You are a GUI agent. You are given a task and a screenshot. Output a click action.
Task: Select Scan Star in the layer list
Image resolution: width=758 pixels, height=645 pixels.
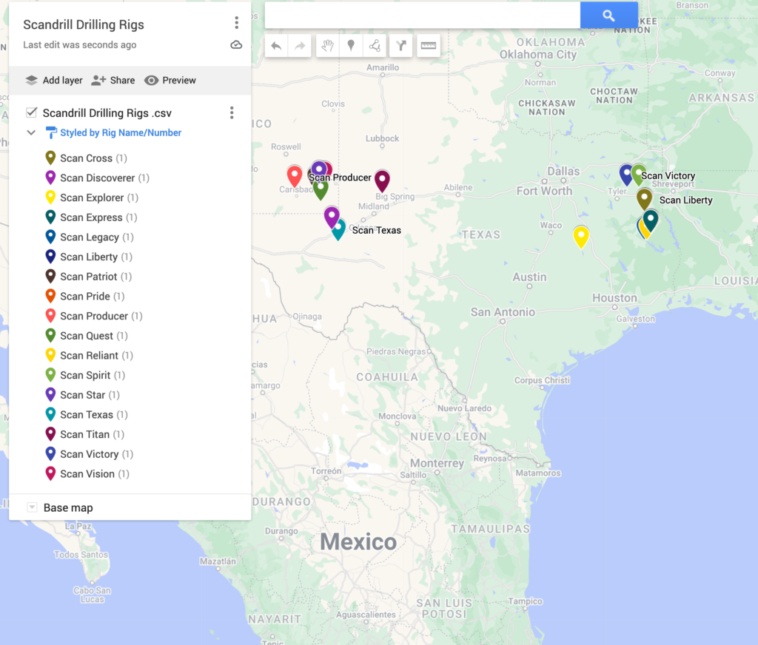point(82,395)
